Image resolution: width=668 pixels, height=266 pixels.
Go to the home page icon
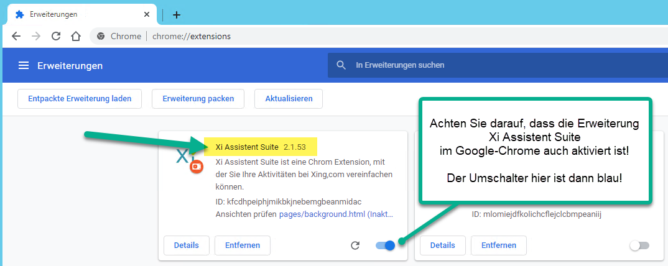(75, 36)
